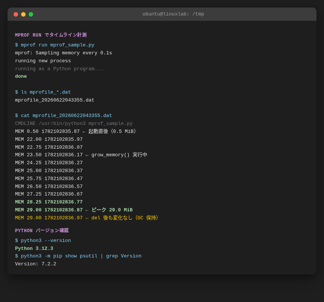Click the output 'Version: 7.2.2'

point(35,264)
